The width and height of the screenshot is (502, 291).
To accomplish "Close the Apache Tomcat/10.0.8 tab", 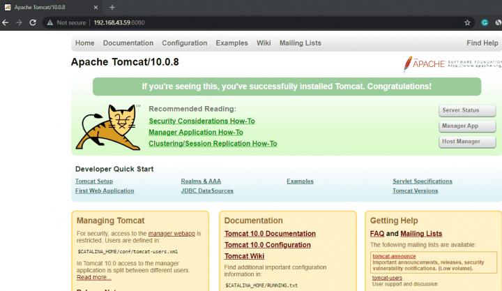I will click(96, 7).
